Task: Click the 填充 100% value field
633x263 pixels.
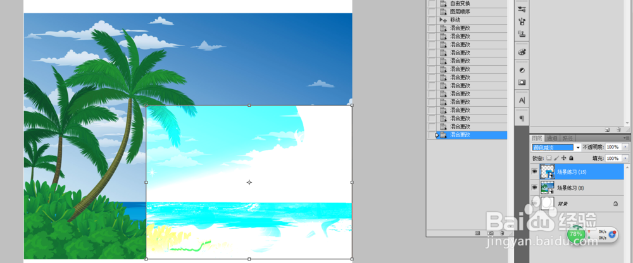Action: pyautogui.click(x=613, y=159)
